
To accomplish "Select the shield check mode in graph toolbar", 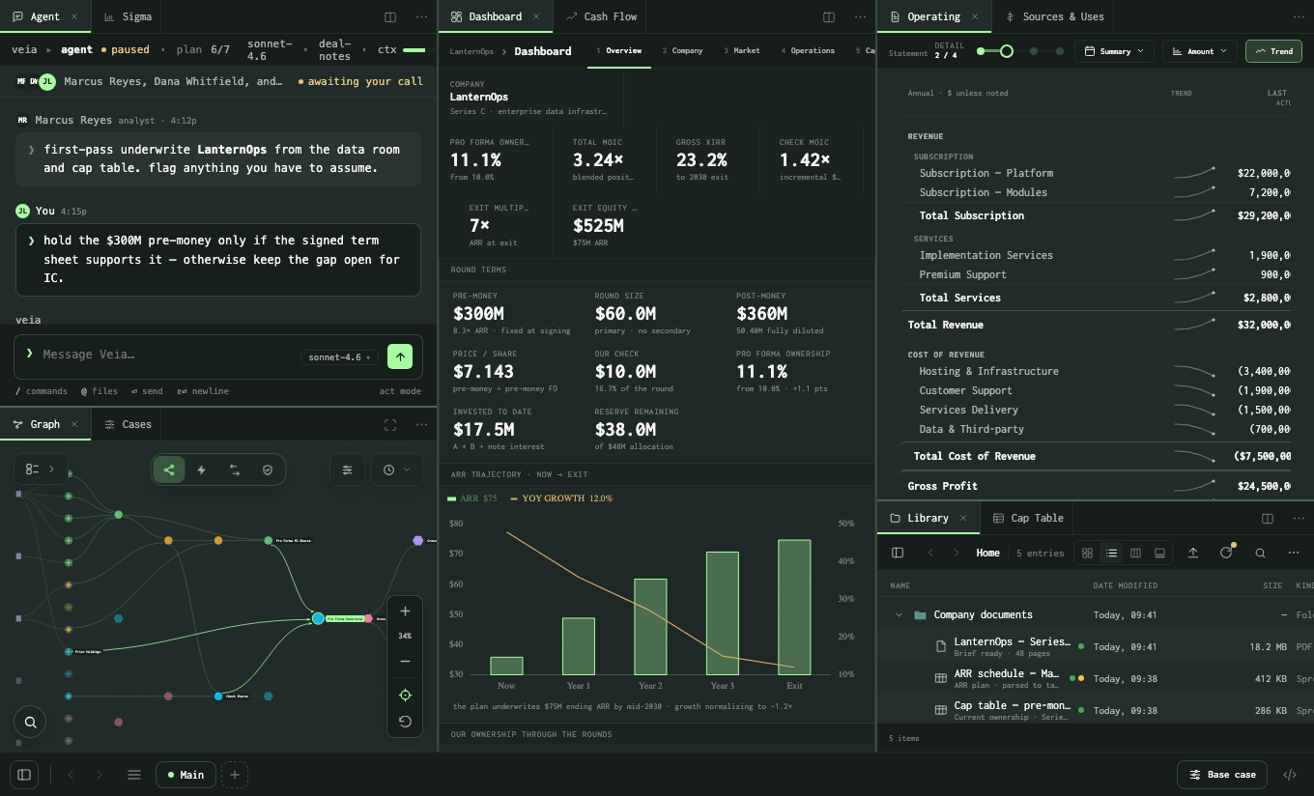I will (x=268, y=469).
